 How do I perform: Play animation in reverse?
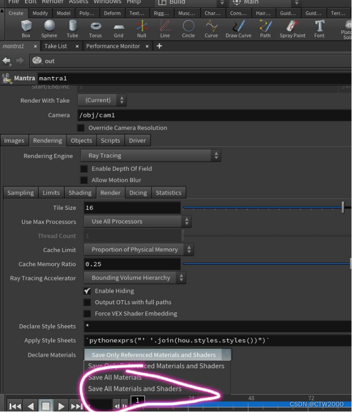[30, 406]
